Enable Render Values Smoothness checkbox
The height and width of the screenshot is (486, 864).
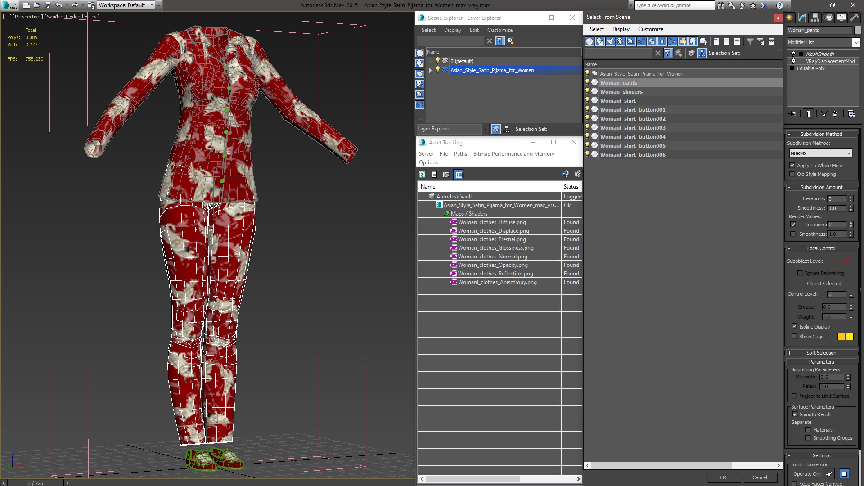click(x=793, y=234)
